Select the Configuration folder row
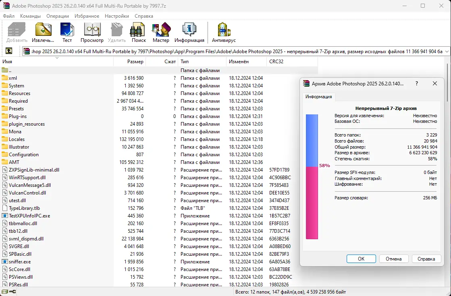 [x=159, y=155]
